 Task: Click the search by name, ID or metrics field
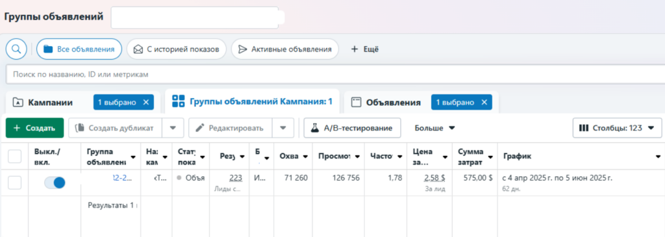pos(335,74)
